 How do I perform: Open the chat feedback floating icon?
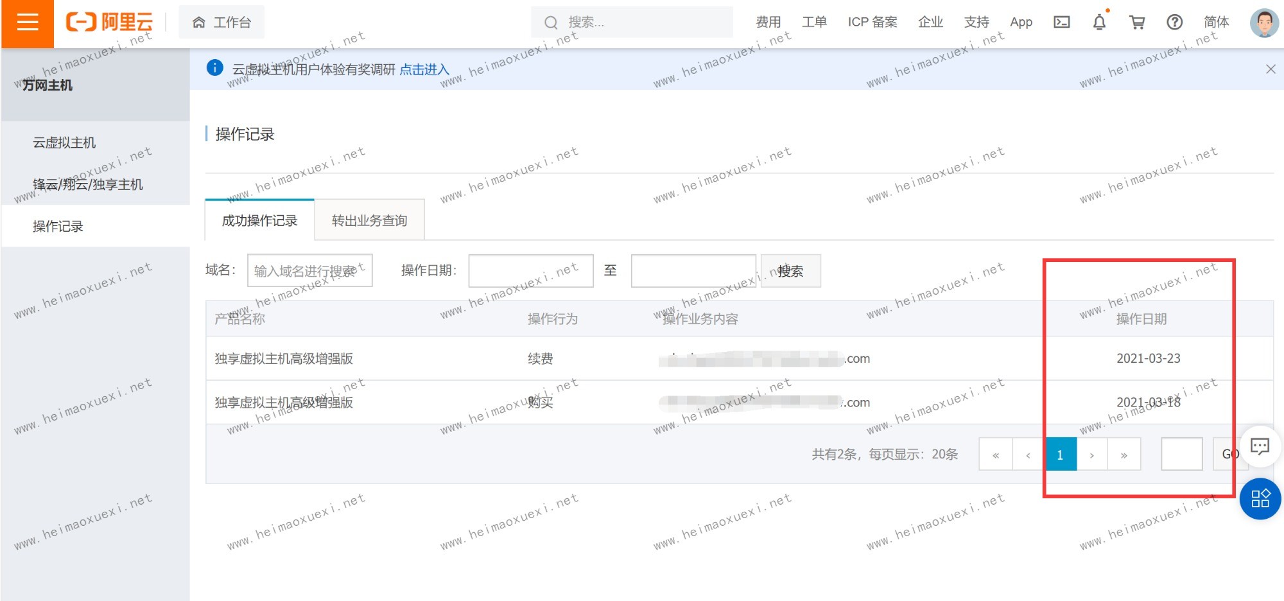click(x=1260, y=446)
